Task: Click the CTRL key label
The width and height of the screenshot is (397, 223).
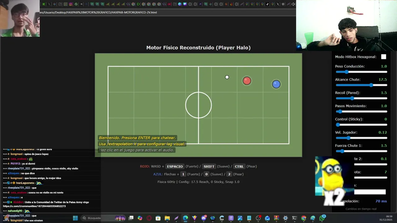Action: [239, 167]
